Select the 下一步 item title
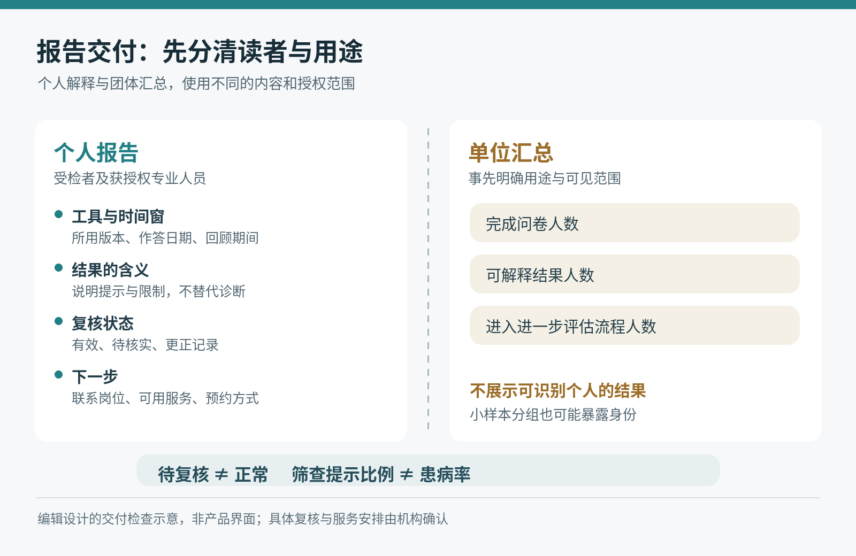This screenshot has width=856, height=556. pyautogui.click(x=95, y=377)
